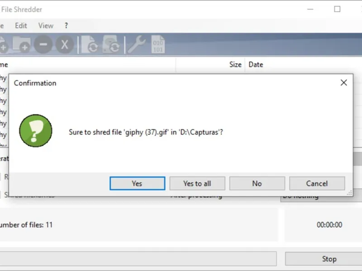Click the shred files document icon
The image size is (362, 271).
click(x=90, y=44)
